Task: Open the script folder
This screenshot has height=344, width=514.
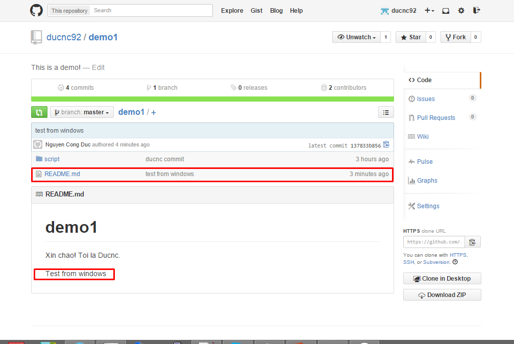Action: pyautogui.click(x=52, y=159)
